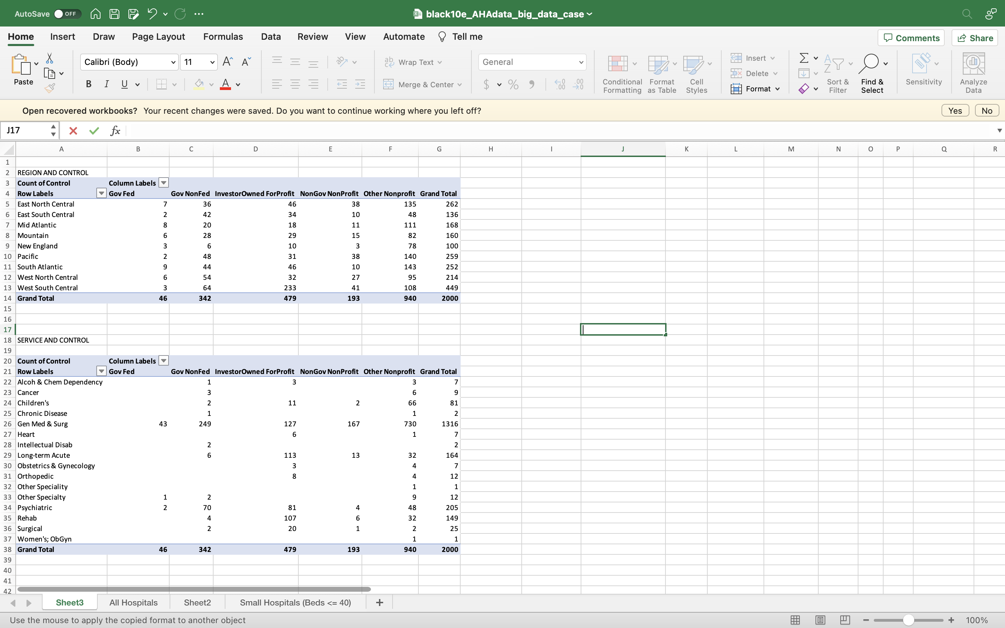Confirm entry with the formula bar checkmark
Screen dimensions: 1005x628
tap(94, 130)
